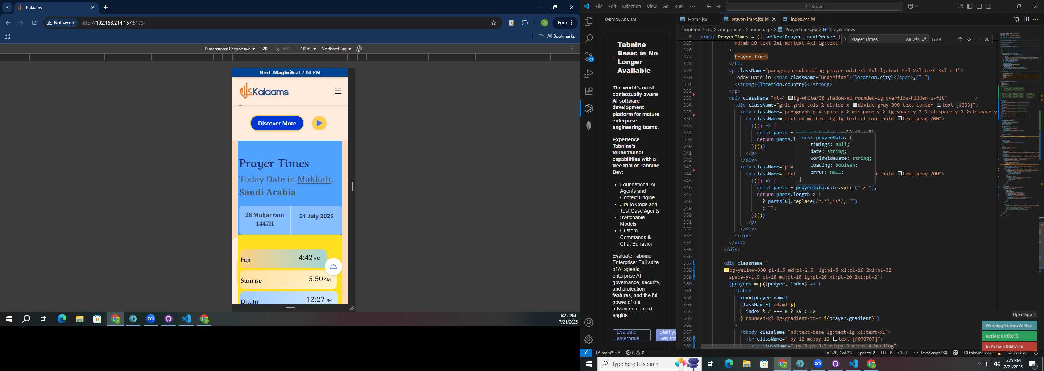
Task: Open Manage gear in VS Code
Action: [x=588, y=340]
